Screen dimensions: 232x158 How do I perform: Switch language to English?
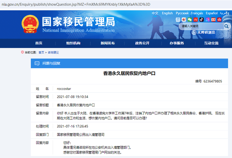167,13
